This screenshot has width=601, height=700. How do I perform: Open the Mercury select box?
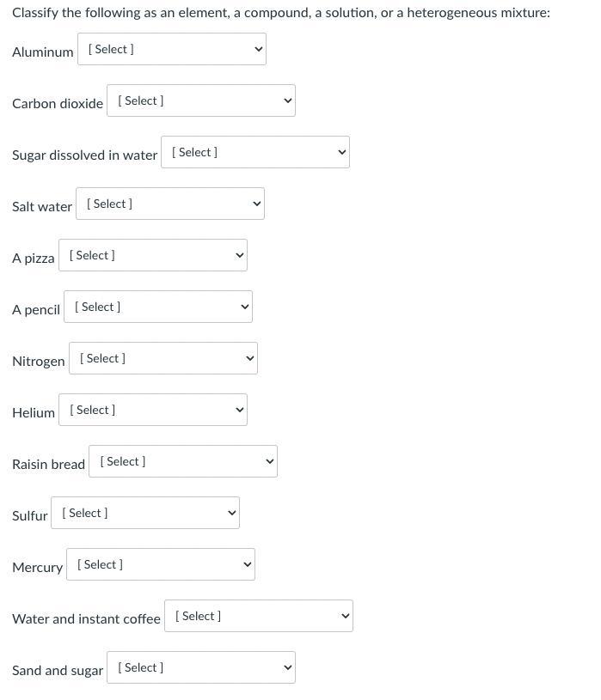coord(160,564)
